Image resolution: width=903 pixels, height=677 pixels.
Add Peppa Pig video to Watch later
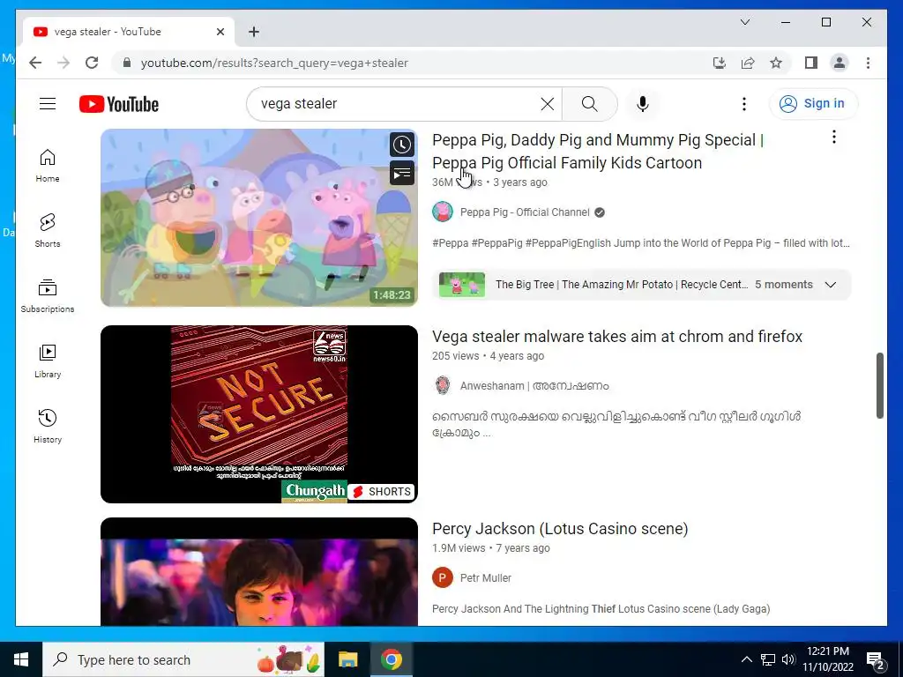tap(402, 145)
